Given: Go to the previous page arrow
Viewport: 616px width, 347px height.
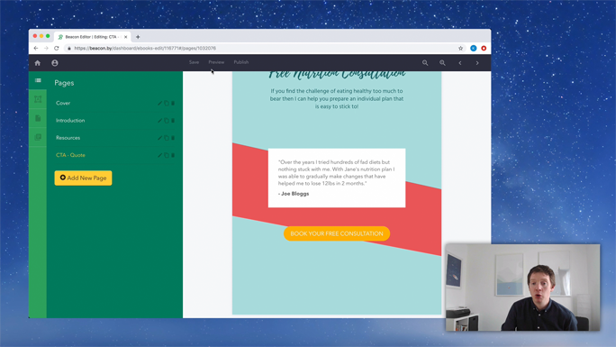Looking at the screenshot, I should 460,63.
